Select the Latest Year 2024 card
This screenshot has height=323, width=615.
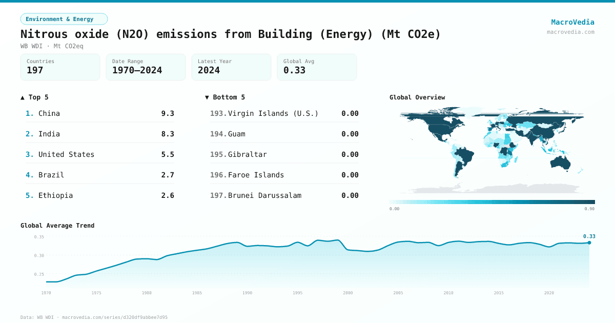pos(231,67)
